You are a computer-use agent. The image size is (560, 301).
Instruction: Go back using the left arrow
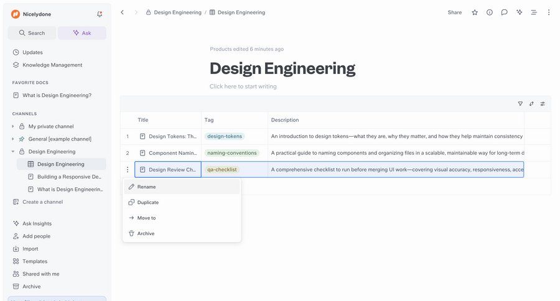click(122, 12)
